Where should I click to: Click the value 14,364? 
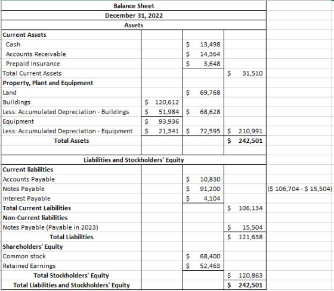[210, 54]
